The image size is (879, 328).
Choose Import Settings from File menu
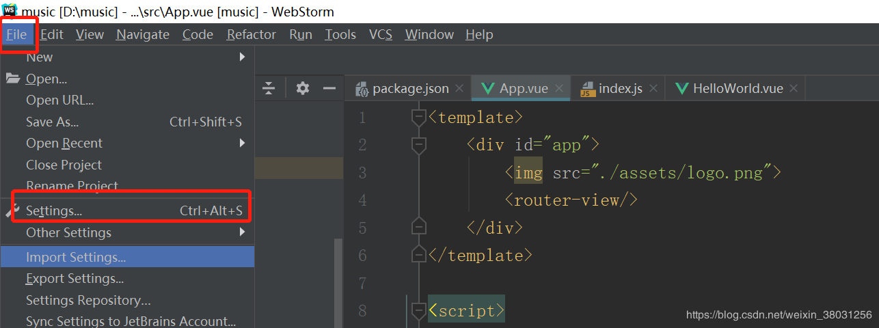click(x=76, y=257)
